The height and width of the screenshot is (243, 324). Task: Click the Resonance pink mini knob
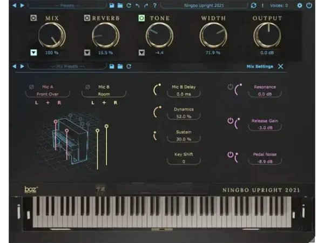coord(238,89)
